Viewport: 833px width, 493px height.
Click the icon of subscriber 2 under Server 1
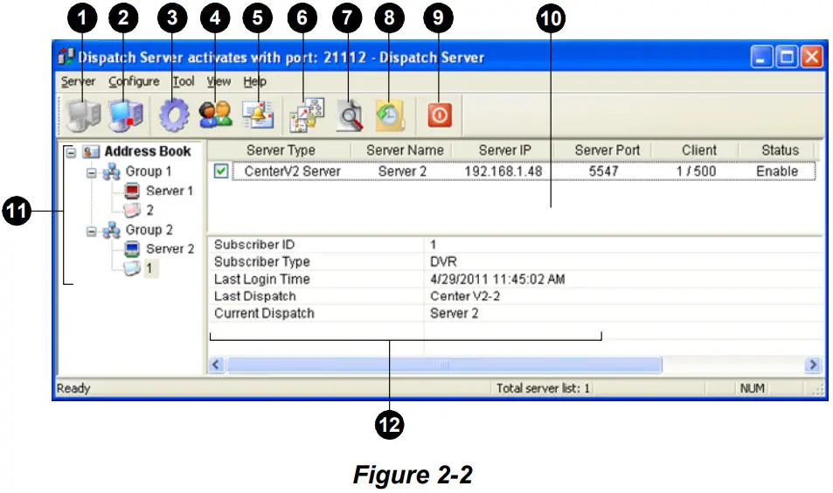tap(132, 211)
